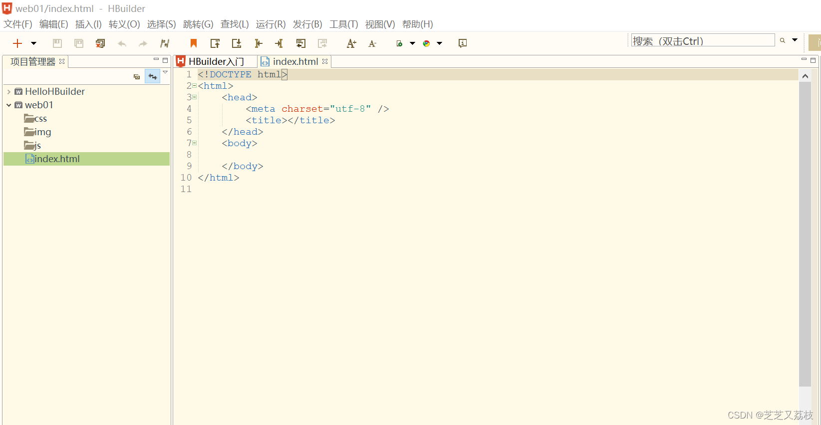The height and width of the screenshot is (425, 821).
Task: Open dropdown arrow next to search magnifier
Action: coord(795,40)
